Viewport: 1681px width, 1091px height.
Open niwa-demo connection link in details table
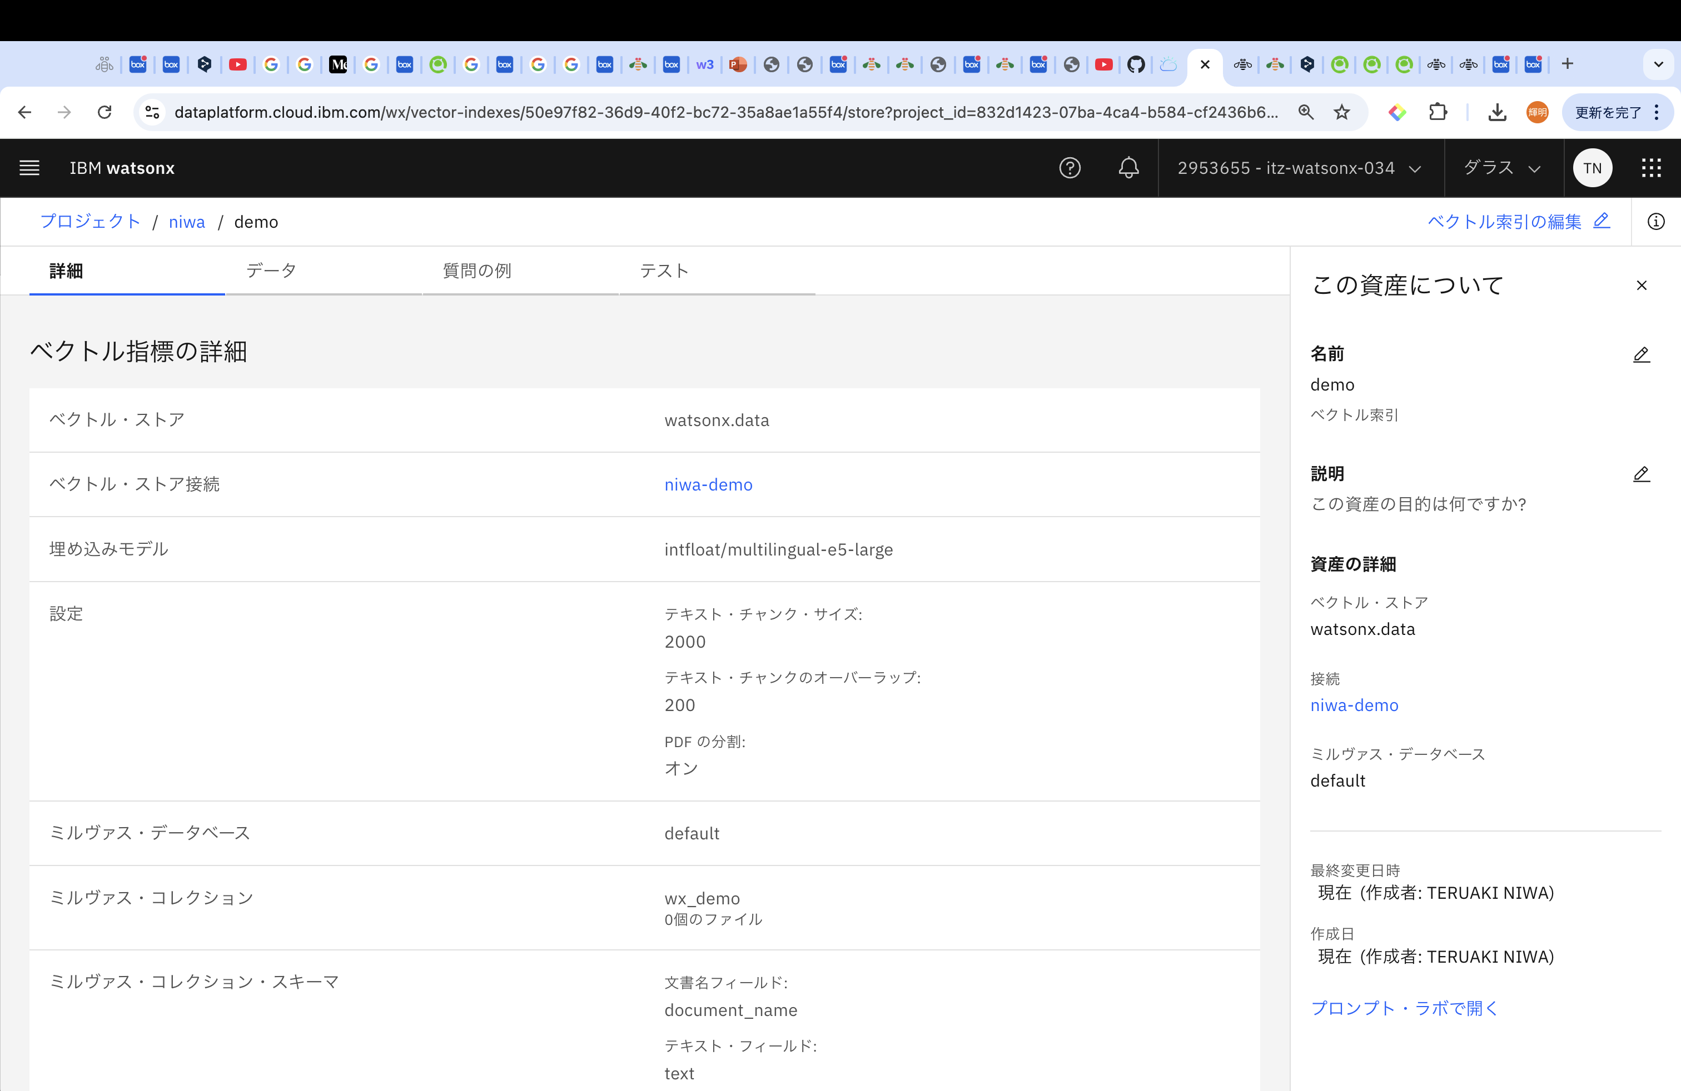[x=708, y=485]
